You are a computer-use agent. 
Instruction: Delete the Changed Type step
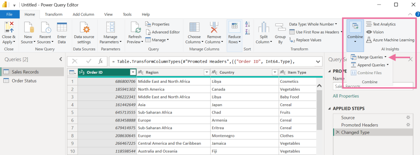pyautogui.click(x=338, y=132)
